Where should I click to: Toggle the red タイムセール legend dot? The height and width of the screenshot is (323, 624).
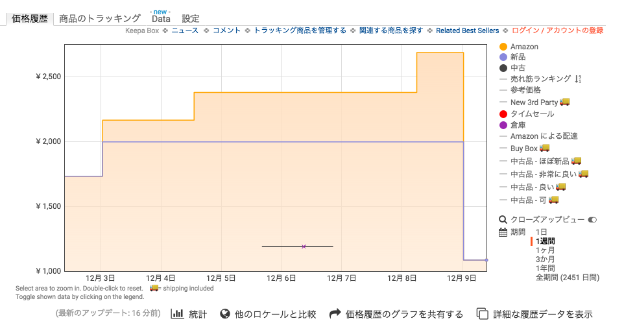point(503,114)
